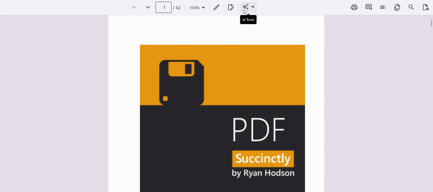Image resolution: width=433 pixels, height=192 pixels.
Task: Click the "by Ryan Hodson" text
Action: coord(263,173)
